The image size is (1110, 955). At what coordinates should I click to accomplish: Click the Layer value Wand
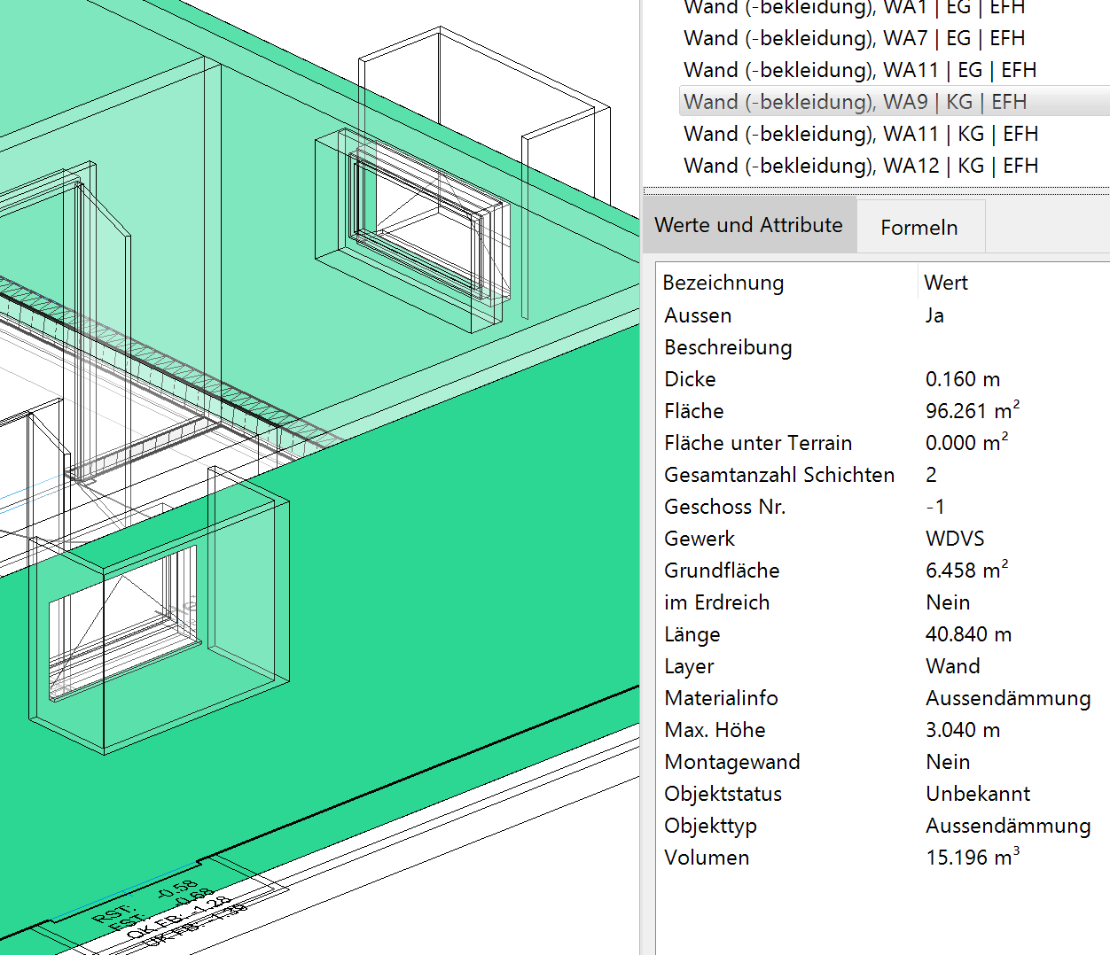(x=953, y=666)
